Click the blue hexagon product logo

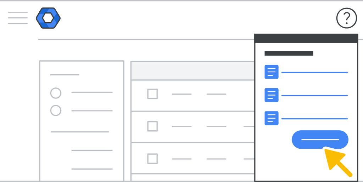(x=48, y=18)
